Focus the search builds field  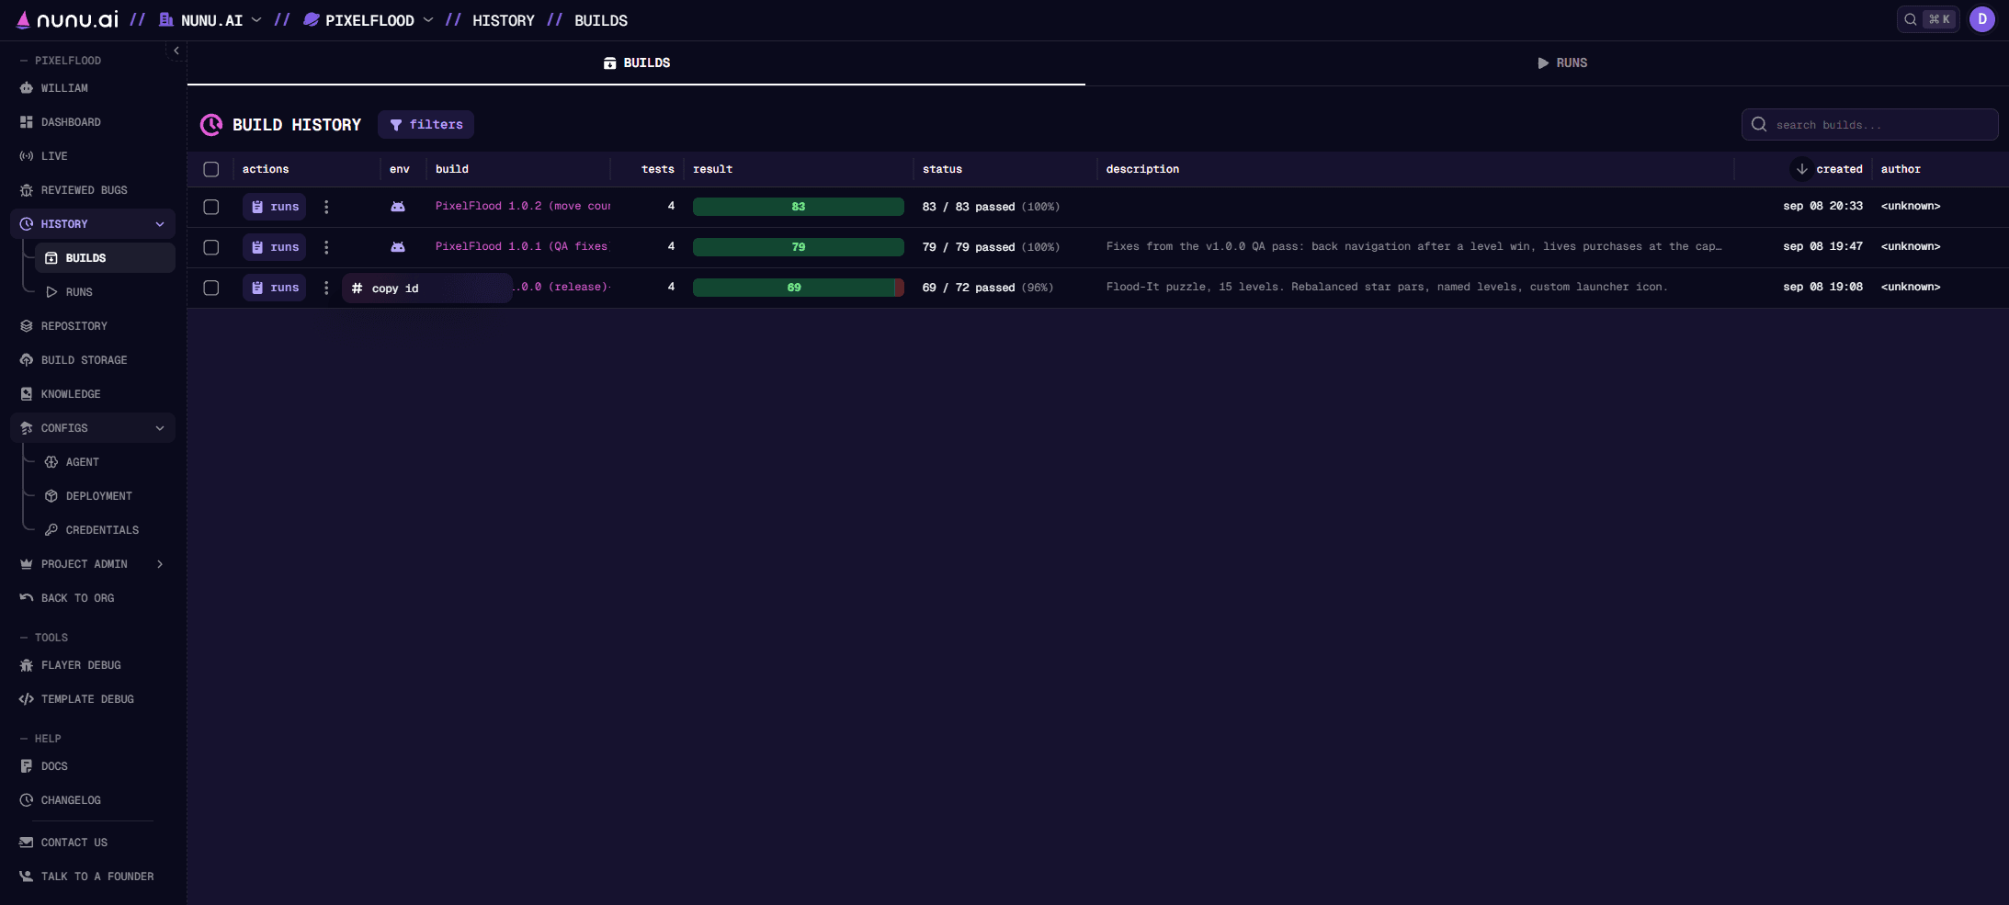point(1870,125)
